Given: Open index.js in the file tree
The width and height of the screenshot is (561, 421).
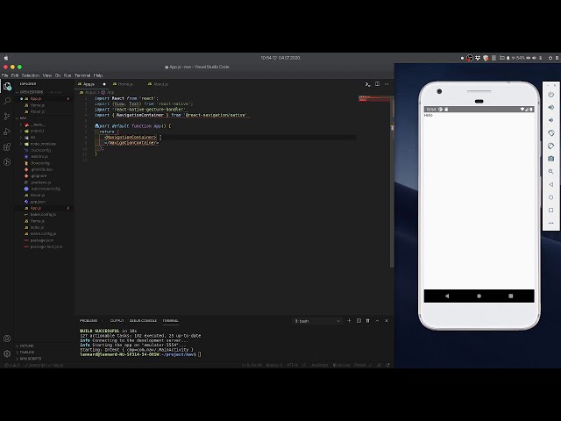Looking at the screenshot, I should 37,227.
